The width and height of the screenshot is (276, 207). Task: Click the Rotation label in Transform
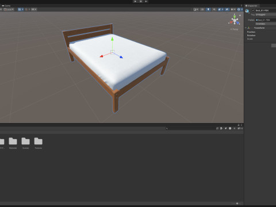tap(251, 36)
